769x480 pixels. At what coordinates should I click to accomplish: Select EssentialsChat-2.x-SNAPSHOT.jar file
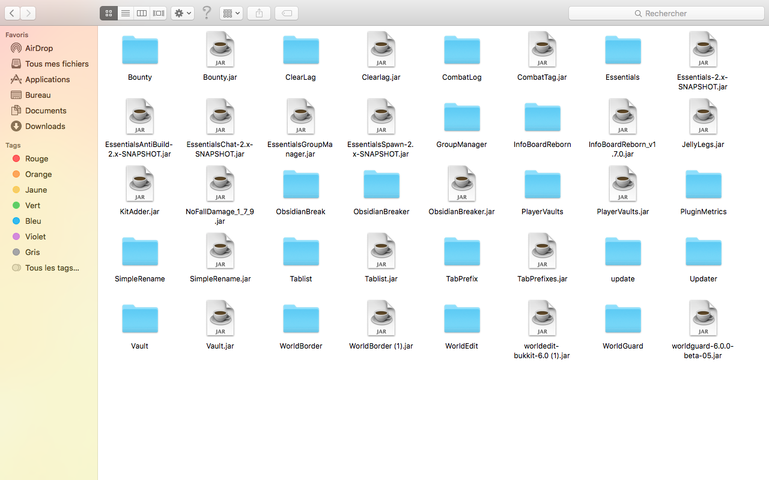[x=220, y=116]
